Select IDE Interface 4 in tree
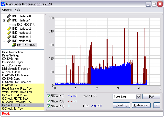Viewport: 164px width, 117px height. tap(21, 37)
